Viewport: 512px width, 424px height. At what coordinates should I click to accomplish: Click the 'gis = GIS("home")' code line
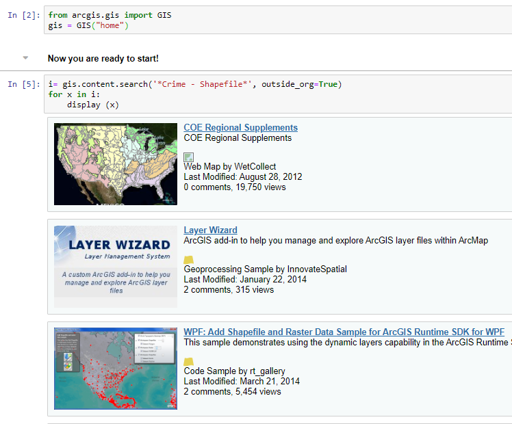click(88, 25)
